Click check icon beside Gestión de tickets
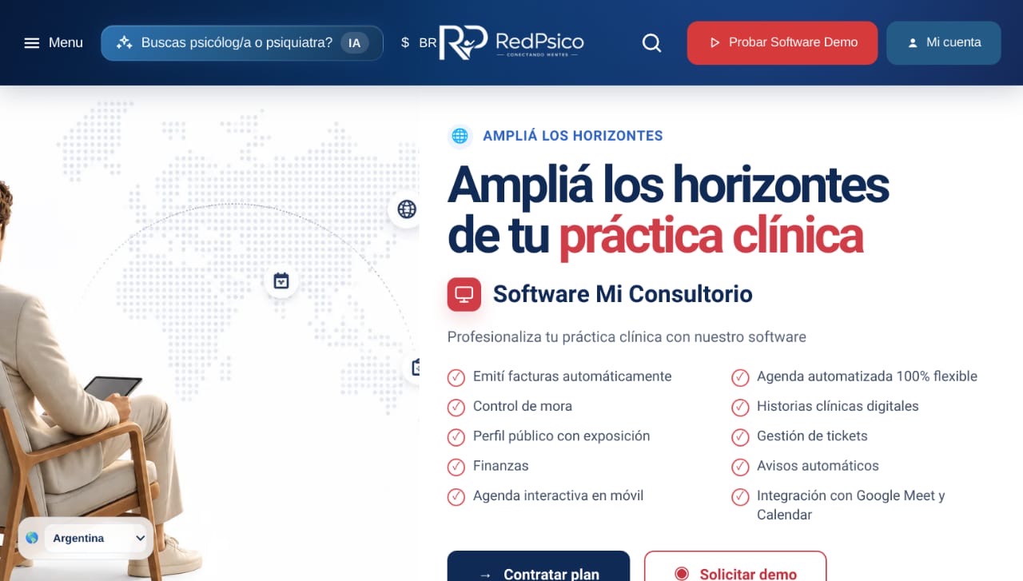The height and width of the screenshot is (581, 1023). [x=740, y=437]
